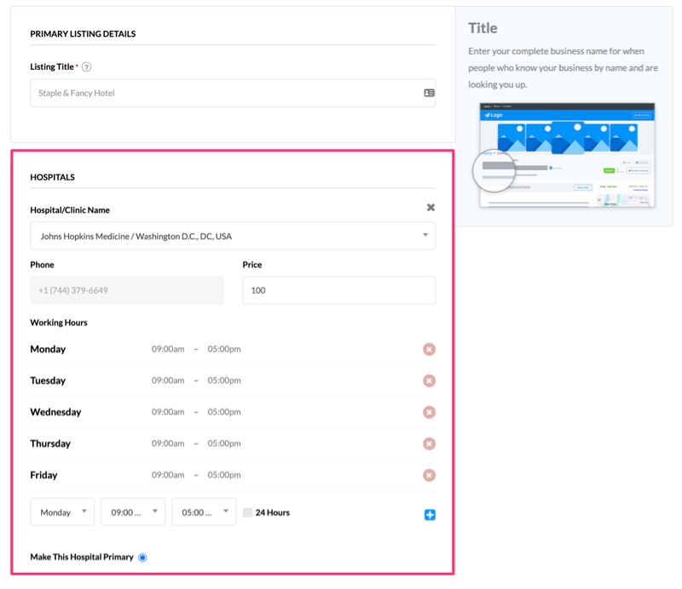Click the Friday 05:00pm end time text
Image resolution: width=682 pixels, height=589 pixels.
click(224, 475)
